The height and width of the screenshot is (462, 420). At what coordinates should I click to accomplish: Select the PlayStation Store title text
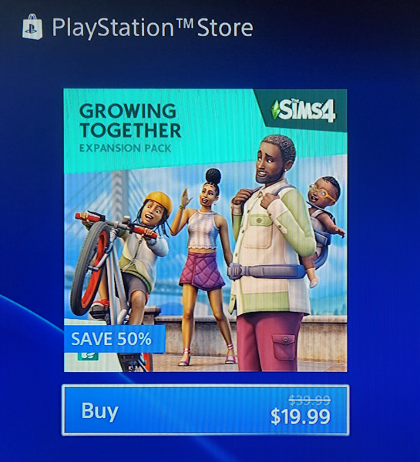(x=153, y=28)
